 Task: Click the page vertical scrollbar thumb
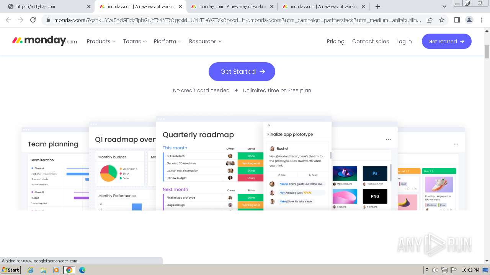point(487,51)
